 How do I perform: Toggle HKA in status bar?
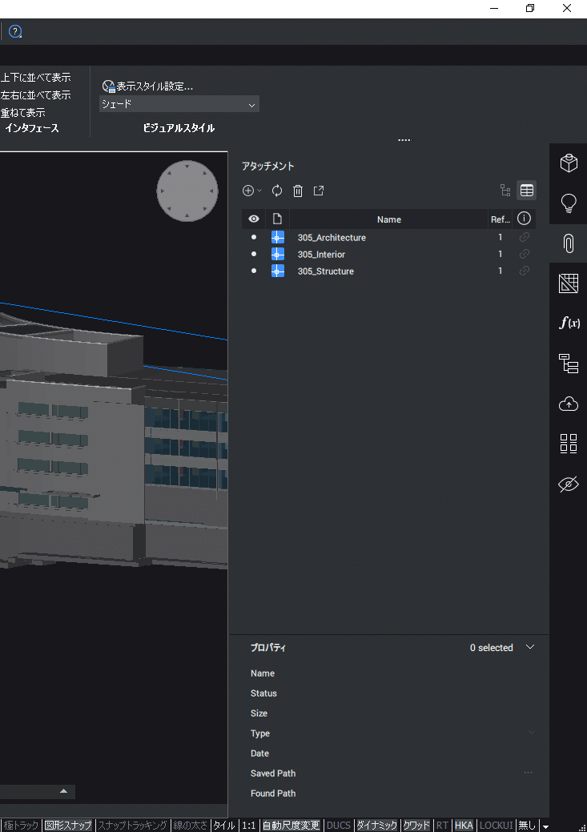pyautogui.click(x=464, y=825)
